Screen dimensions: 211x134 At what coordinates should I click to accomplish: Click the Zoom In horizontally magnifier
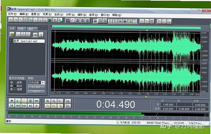48,101
